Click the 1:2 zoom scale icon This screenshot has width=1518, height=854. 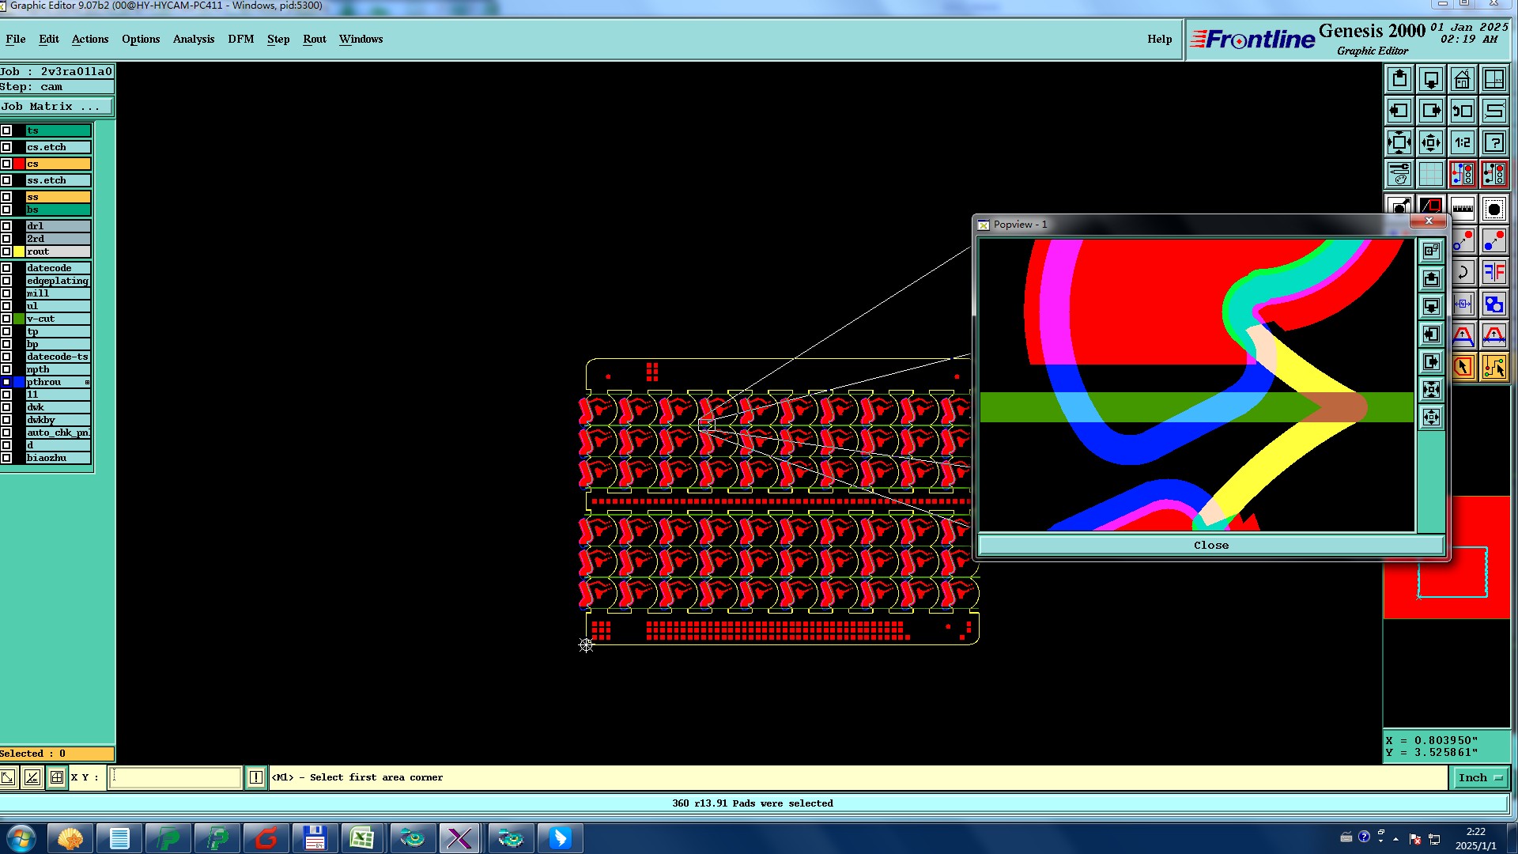click(x=1463, y=142)
